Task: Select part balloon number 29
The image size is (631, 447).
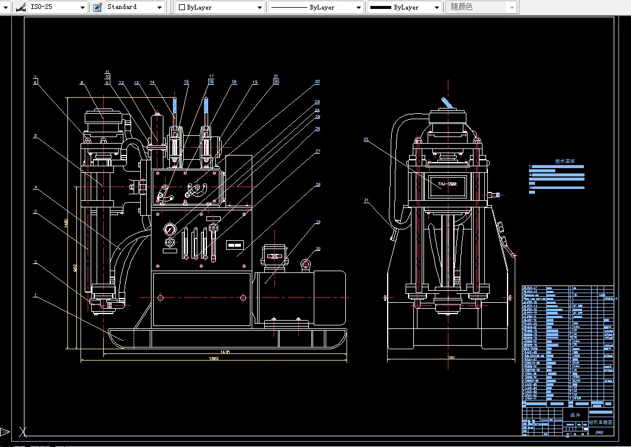Action: [318, 222]
